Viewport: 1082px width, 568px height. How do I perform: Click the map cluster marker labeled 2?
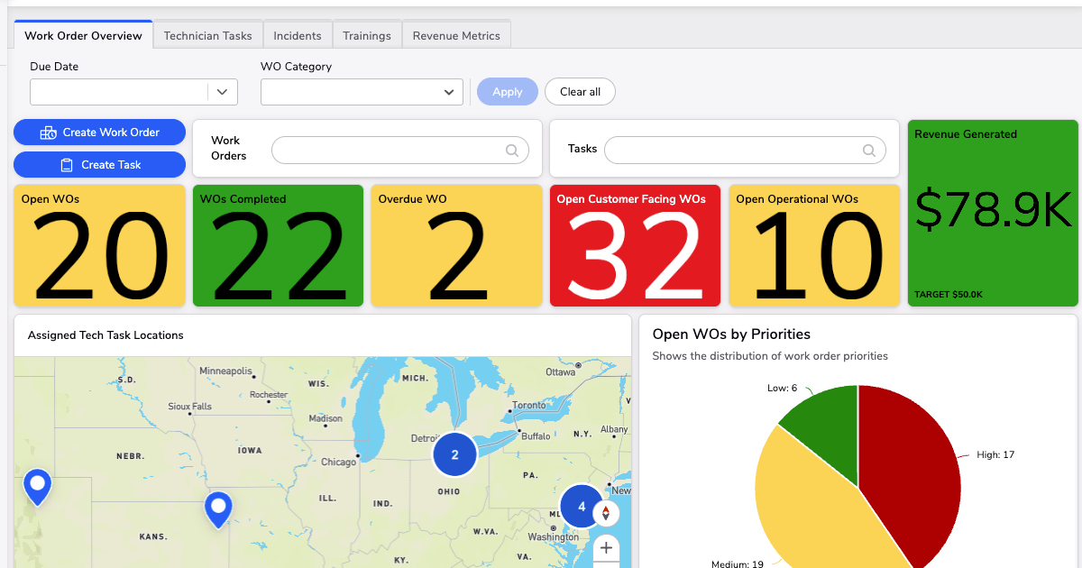[x=454, y=454]
